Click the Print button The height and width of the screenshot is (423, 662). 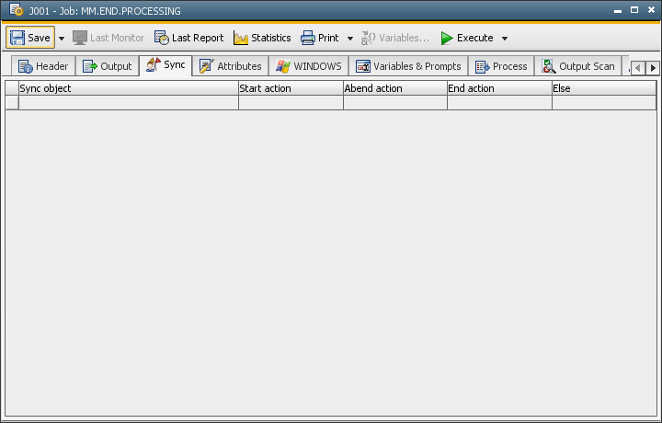click(x=320, y=38)
